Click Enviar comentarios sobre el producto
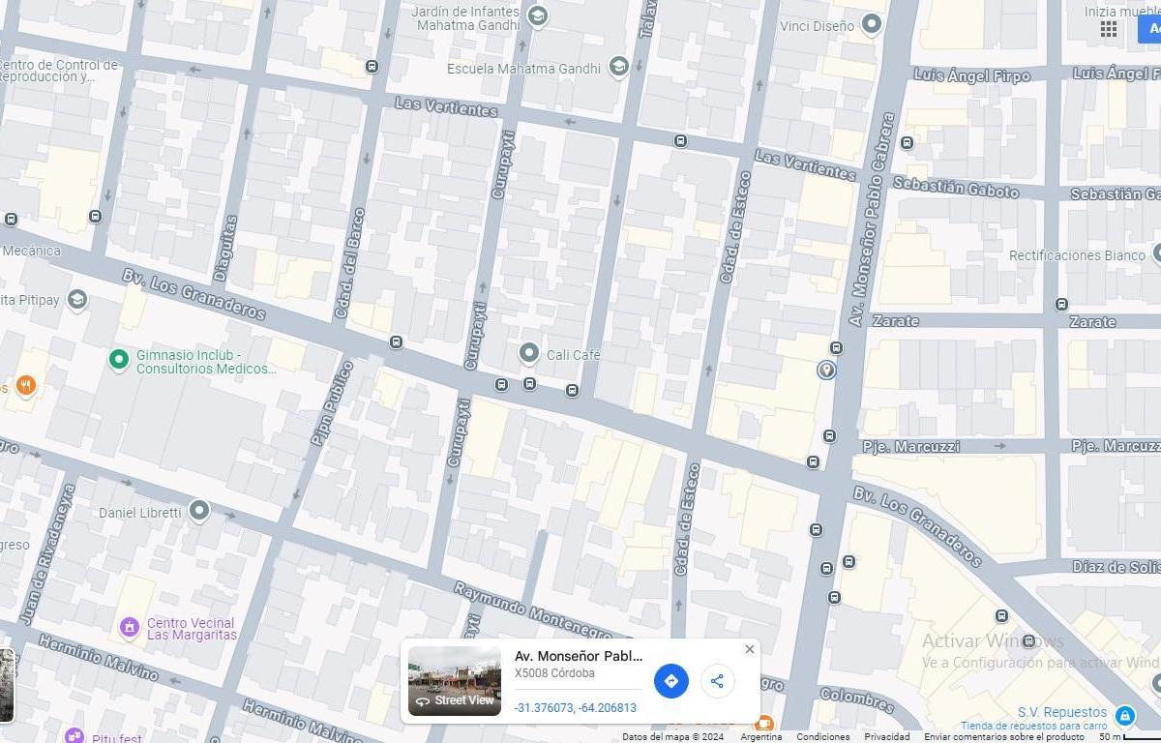Viewport: 1161px width, 743px height. (1004, 737)
